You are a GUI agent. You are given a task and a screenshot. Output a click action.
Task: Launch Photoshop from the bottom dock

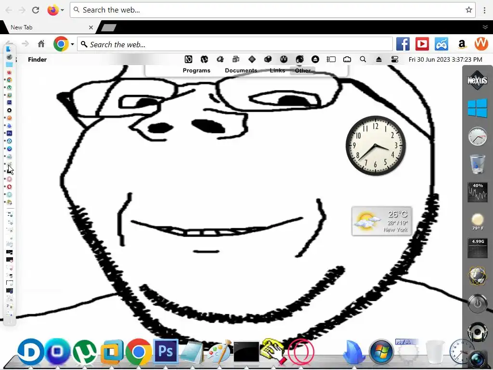[x=166, y=351]
